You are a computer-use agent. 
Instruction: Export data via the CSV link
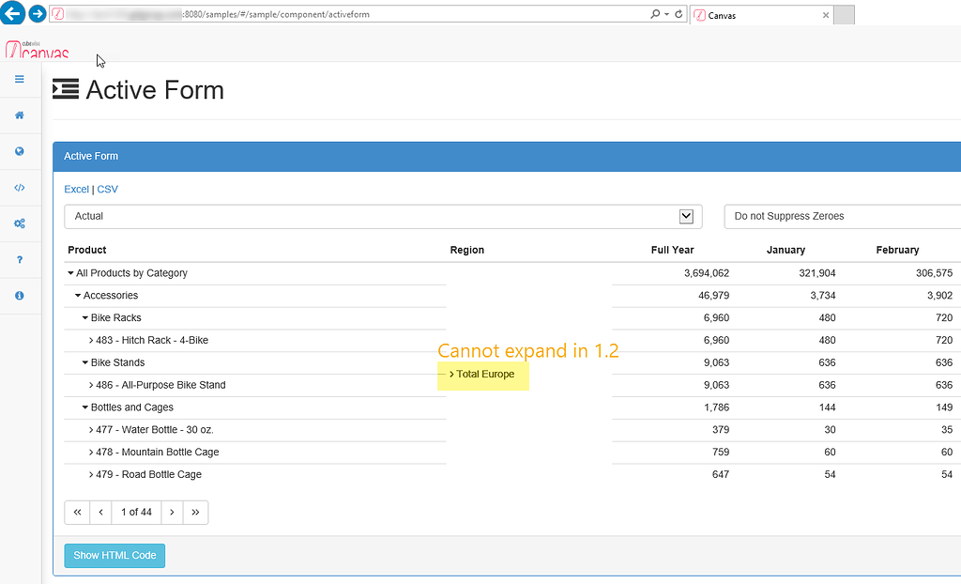[x=108, y=190]
